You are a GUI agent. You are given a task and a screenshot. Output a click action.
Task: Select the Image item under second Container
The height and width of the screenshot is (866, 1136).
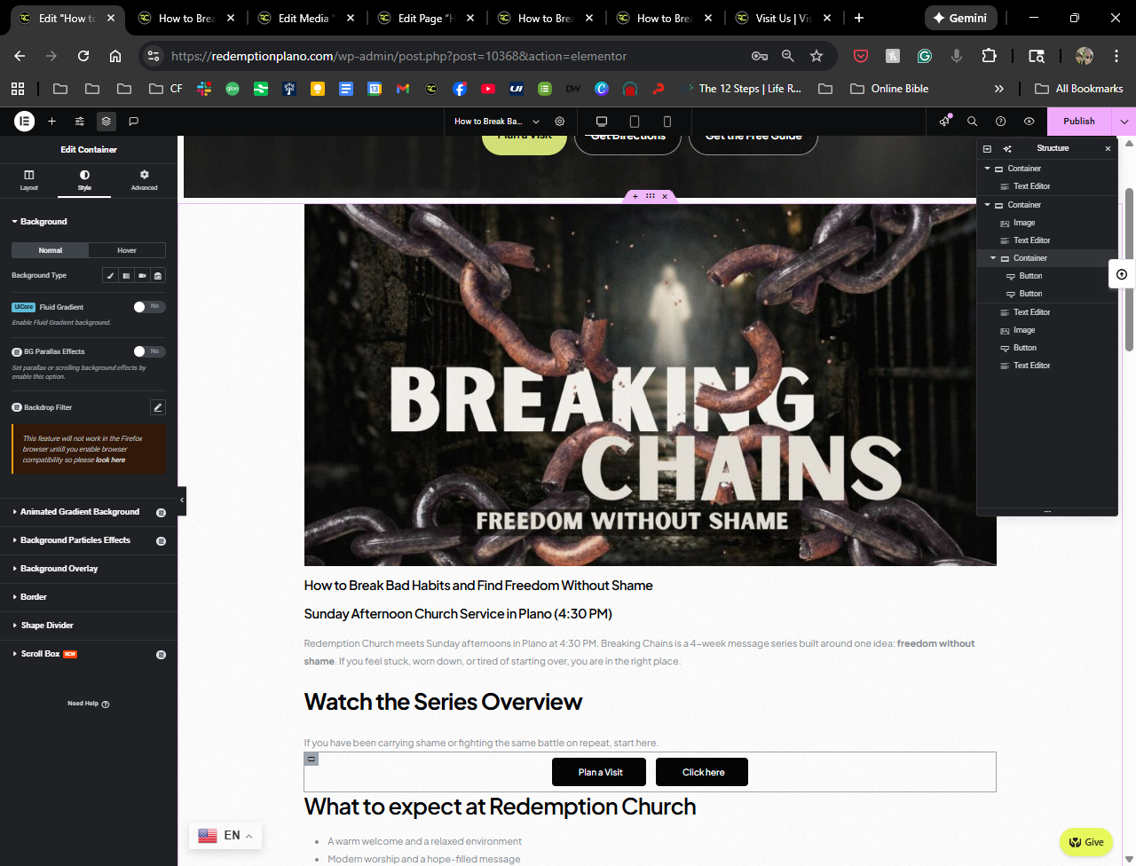pyautogui.click(x=1024, y=223)
